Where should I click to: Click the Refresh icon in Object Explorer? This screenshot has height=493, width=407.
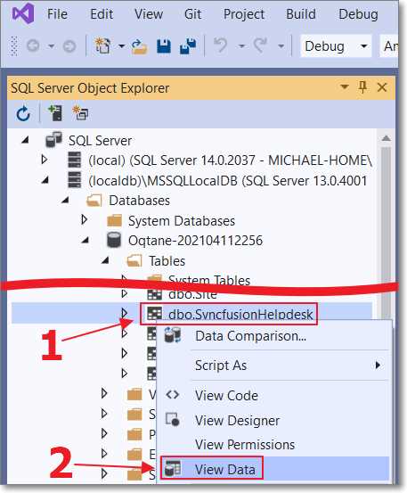point(23,113)
